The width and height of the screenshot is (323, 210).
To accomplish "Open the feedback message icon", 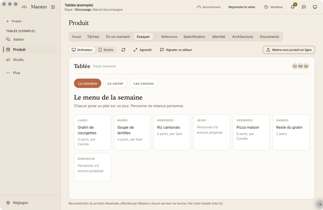I will click(x=304, y=7).
